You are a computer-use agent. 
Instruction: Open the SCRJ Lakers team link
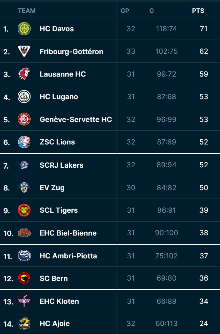61,165
